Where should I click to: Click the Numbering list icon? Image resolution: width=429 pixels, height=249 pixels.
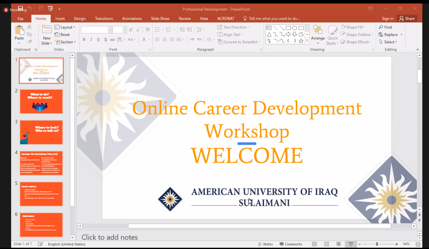click(x=169, y=30)
